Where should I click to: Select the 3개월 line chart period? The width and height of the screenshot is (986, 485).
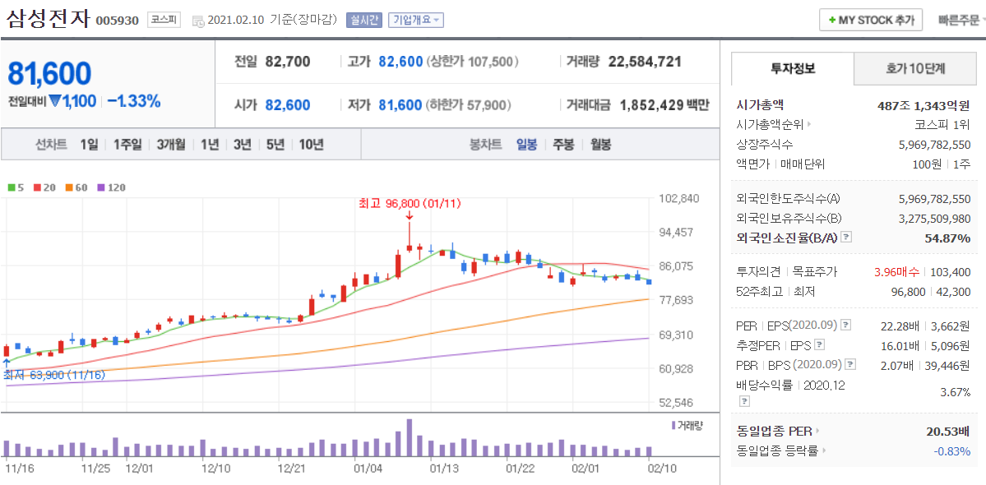coord(171,145)
